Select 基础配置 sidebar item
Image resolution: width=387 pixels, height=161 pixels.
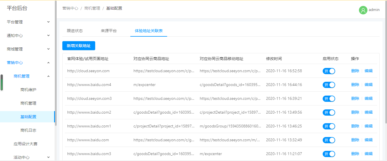click(x=27, y=117)
